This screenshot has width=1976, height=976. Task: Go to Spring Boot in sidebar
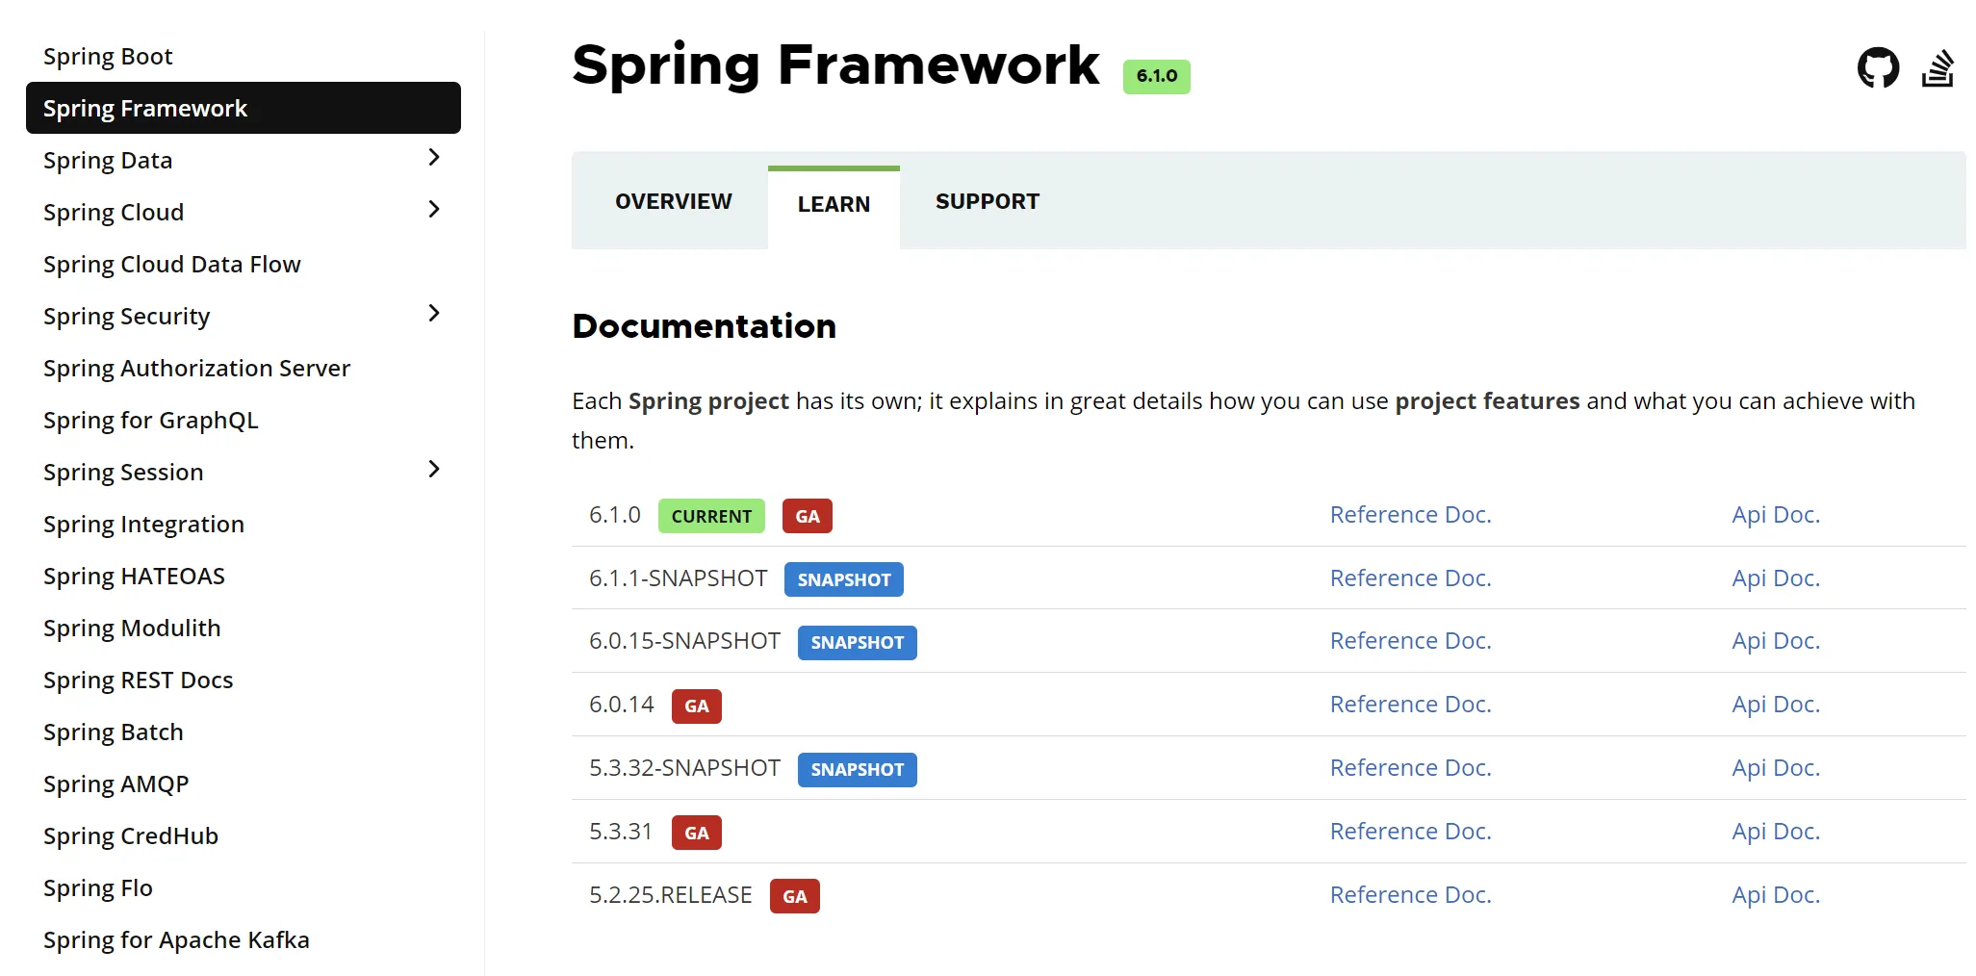click(108, 57)
